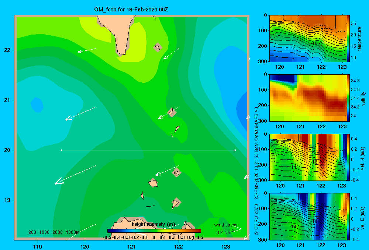369x250 pixels.
Task: Click the '25' tick on the temperature colorbar
Action: click(353, 24)
